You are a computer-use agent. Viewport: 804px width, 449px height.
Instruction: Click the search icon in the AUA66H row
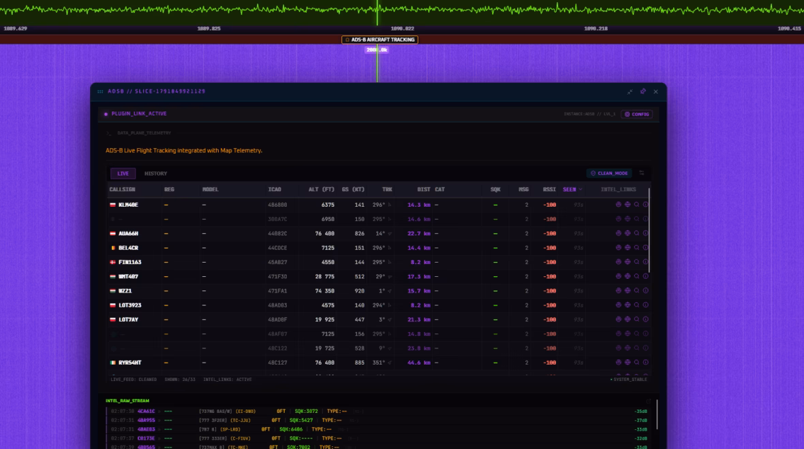coord(637,233)
